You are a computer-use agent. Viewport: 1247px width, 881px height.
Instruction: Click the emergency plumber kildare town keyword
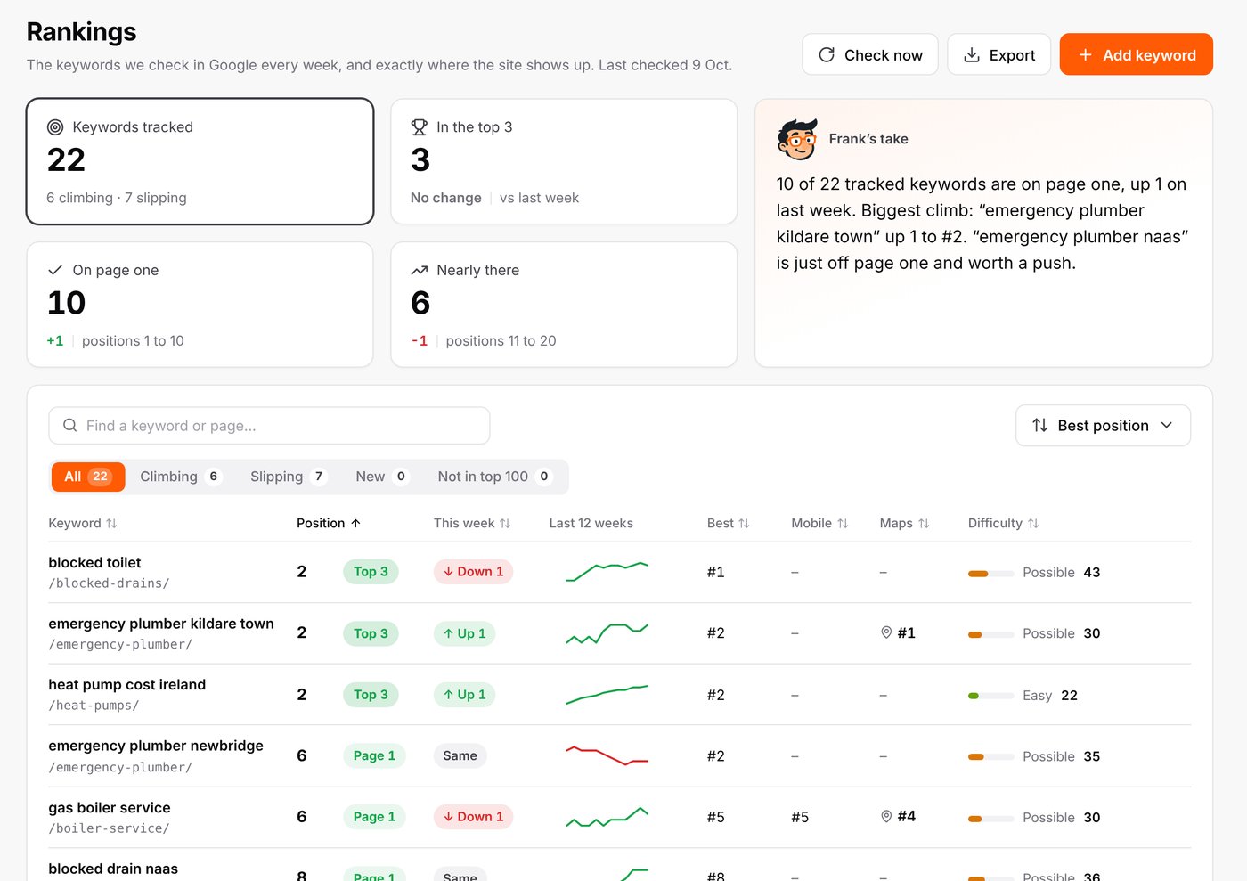tap(161, 624)
